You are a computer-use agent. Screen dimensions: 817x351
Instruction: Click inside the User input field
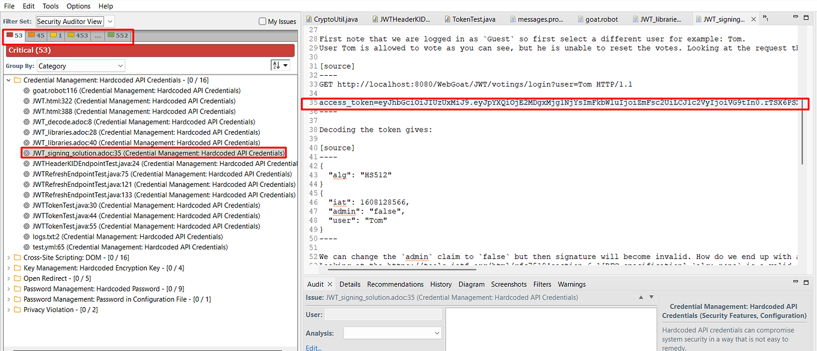pos(382,314)
